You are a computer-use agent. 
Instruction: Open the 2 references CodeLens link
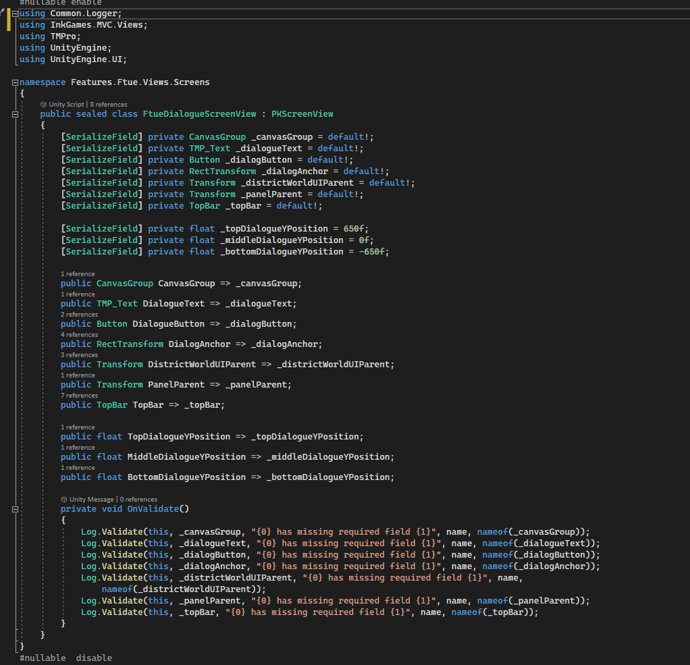[79, 314]
